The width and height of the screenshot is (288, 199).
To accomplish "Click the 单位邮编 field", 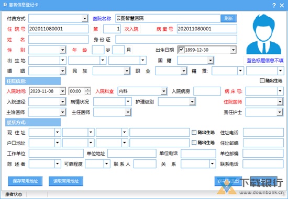I will point(263,154).
